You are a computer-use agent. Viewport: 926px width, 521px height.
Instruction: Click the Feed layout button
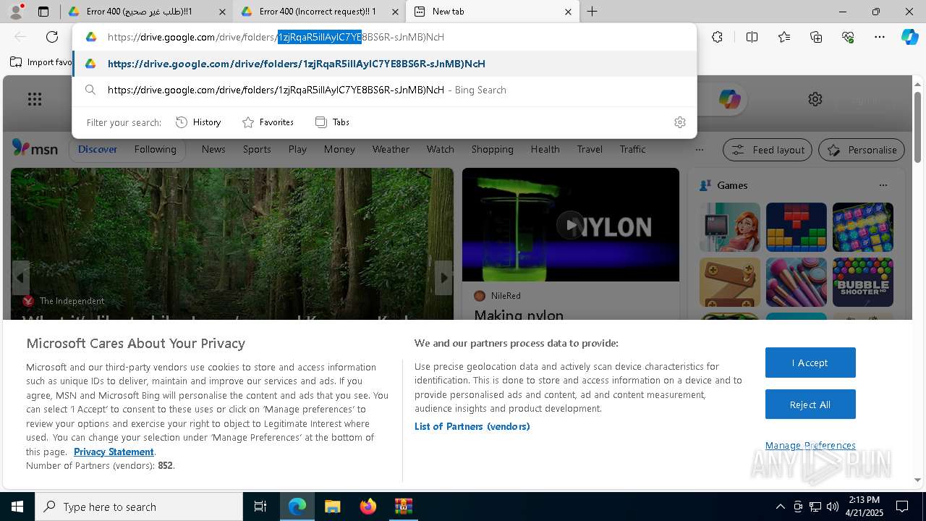[768, 150]
